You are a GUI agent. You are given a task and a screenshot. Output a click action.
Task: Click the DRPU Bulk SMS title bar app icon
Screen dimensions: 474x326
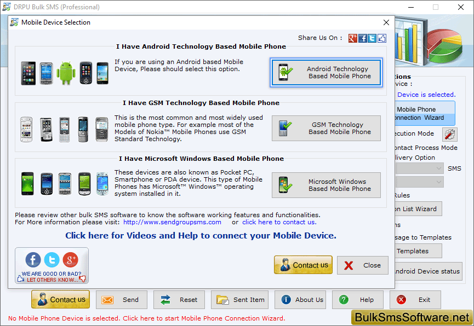pos(7,7)
